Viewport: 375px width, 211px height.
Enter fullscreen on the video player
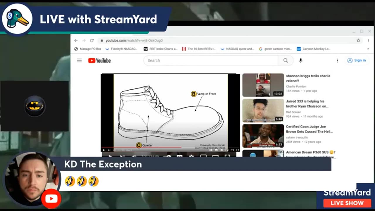(x=237, y=150)
